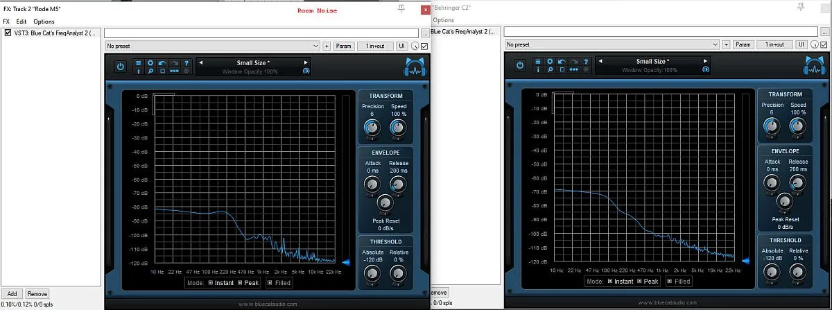Click the round preset icon under Small Size, Rode M5
Screen dimensions: 832x310
(x=306, y=71)
